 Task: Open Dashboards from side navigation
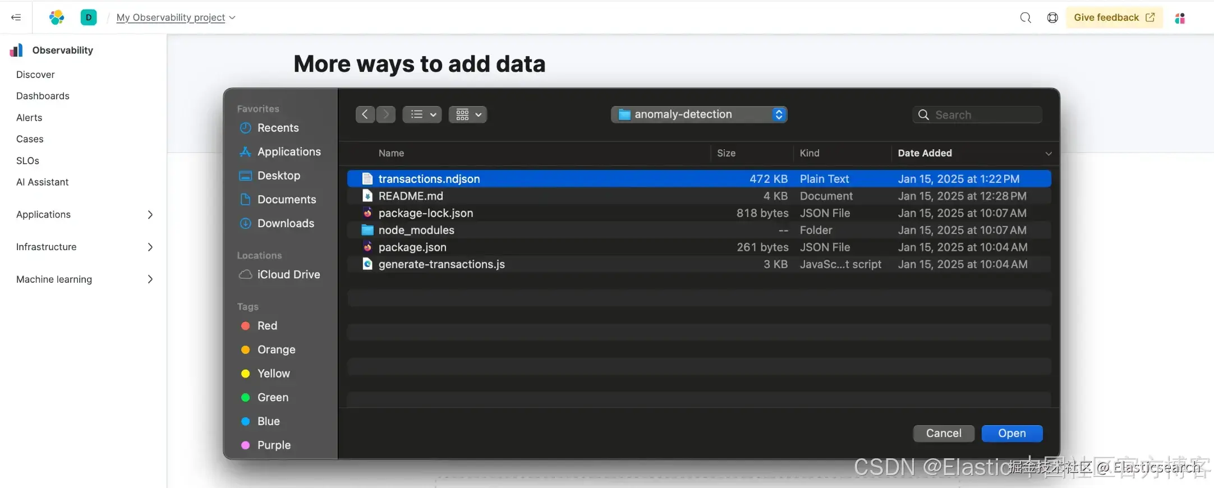click(43, 96)
